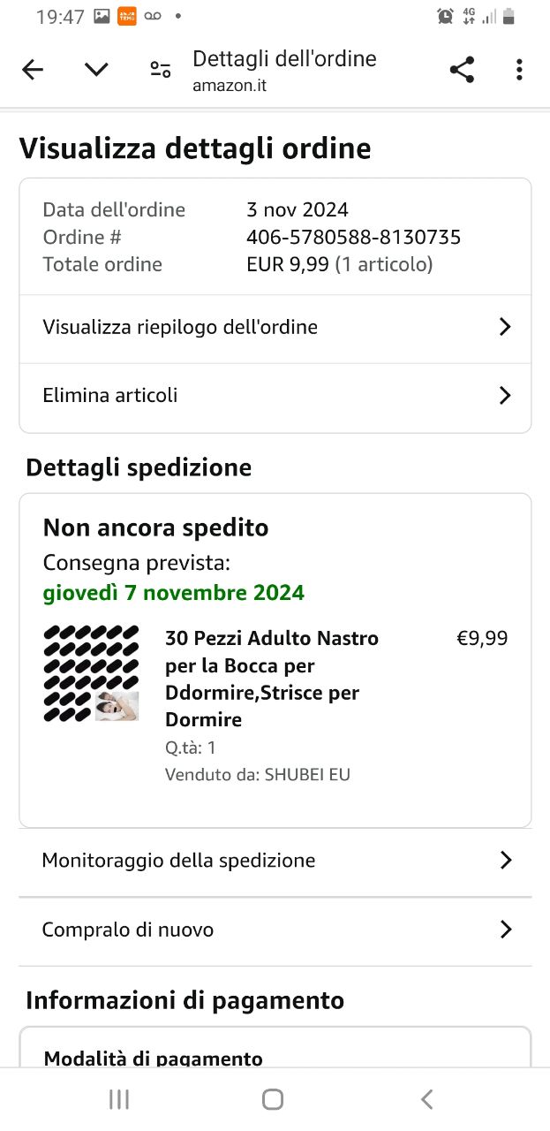Viewport: 550px width, 1131px height.
Task: Tap the minimize down-chevron icon in the toolbar
Action: point(96,70)
